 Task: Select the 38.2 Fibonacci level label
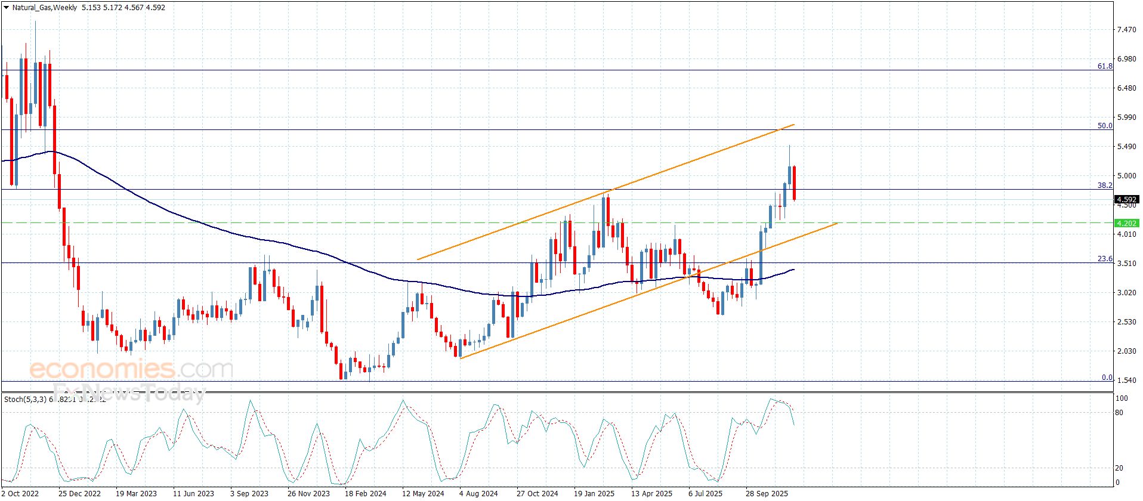[x=1105, y=185]
